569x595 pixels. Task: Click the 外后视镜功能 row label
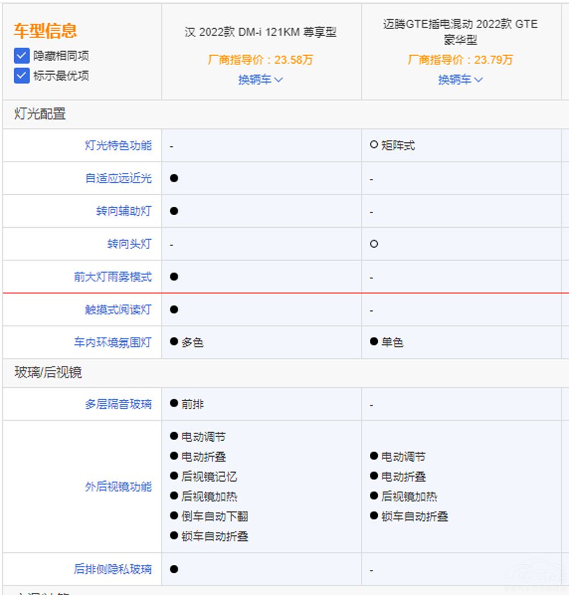118,487
